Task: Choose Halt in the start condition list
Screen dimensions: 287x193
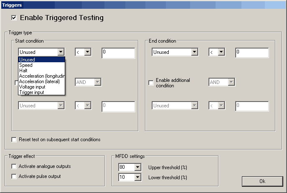Action: tap(23, 71)
